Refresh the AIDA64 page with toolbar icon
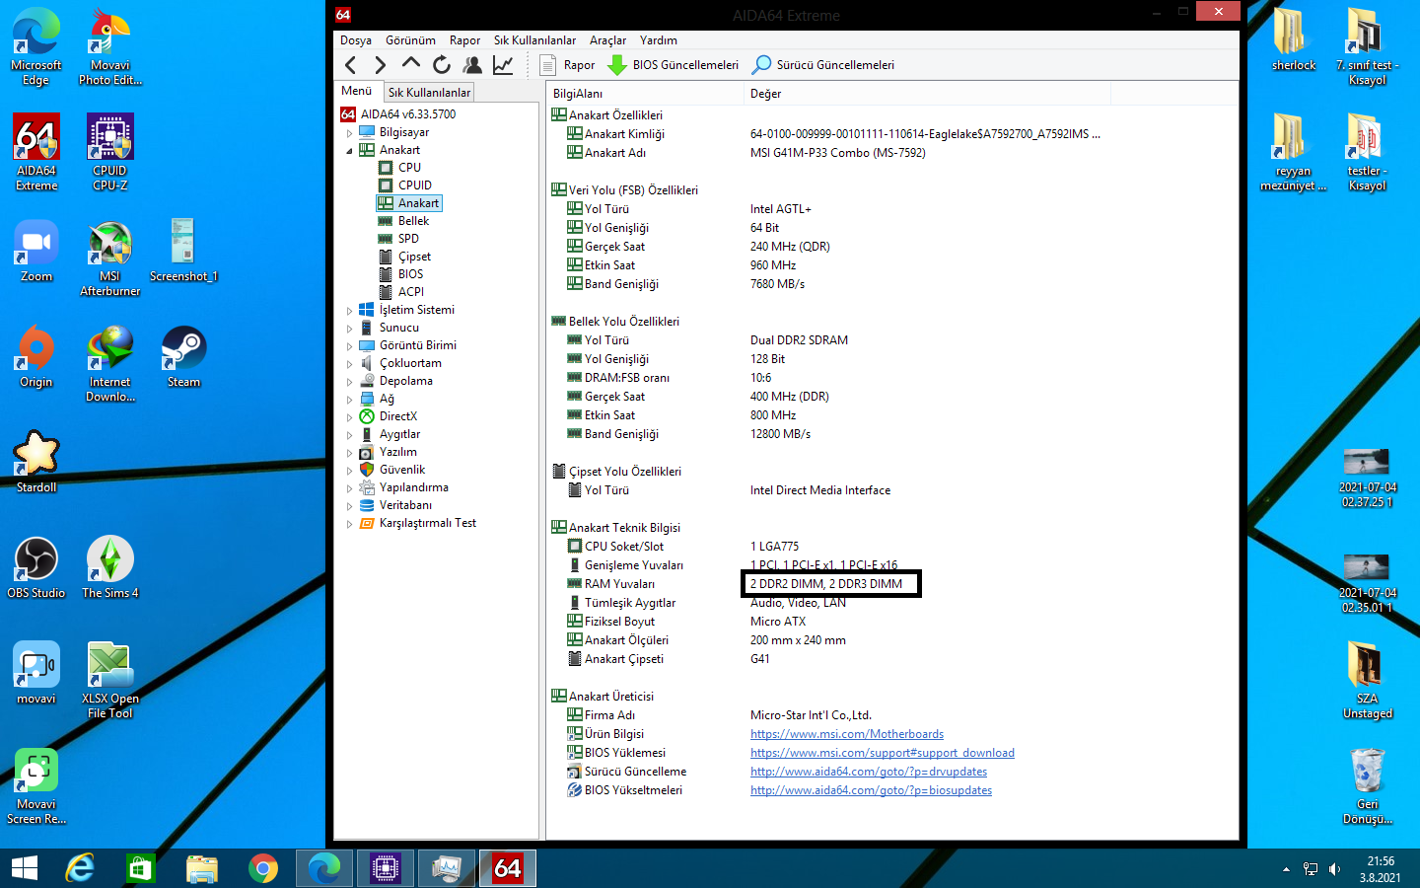This screenshot has height=888, width=1420. click(442, 65)
